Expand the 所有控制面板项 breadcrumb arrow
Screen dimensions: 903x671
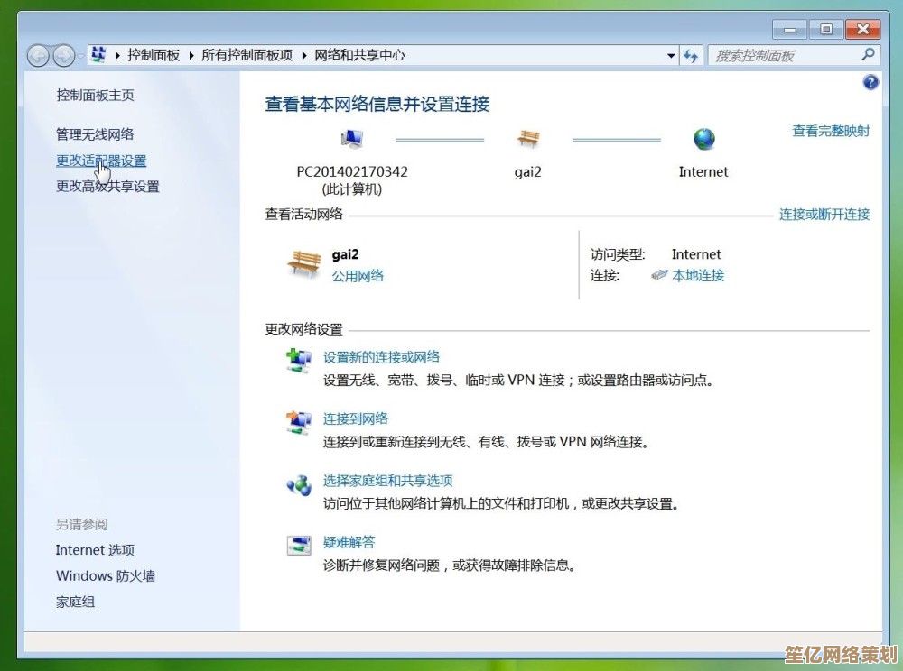[x=303, y=56]
